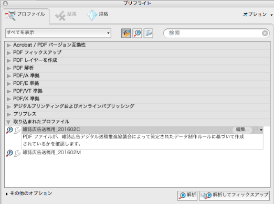Open the すべてを表示 dropdown

click(58, 33)
